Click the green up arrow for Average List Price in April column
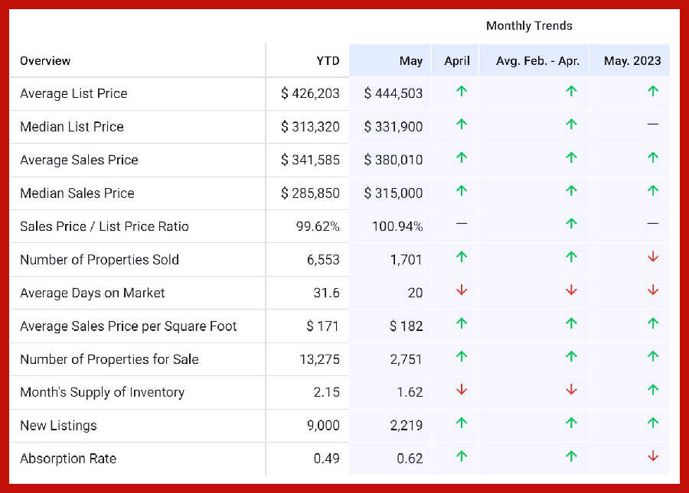 461,92
